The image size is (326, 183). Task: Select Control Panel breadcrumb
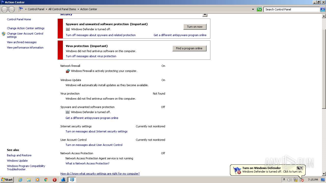(36, 9)
